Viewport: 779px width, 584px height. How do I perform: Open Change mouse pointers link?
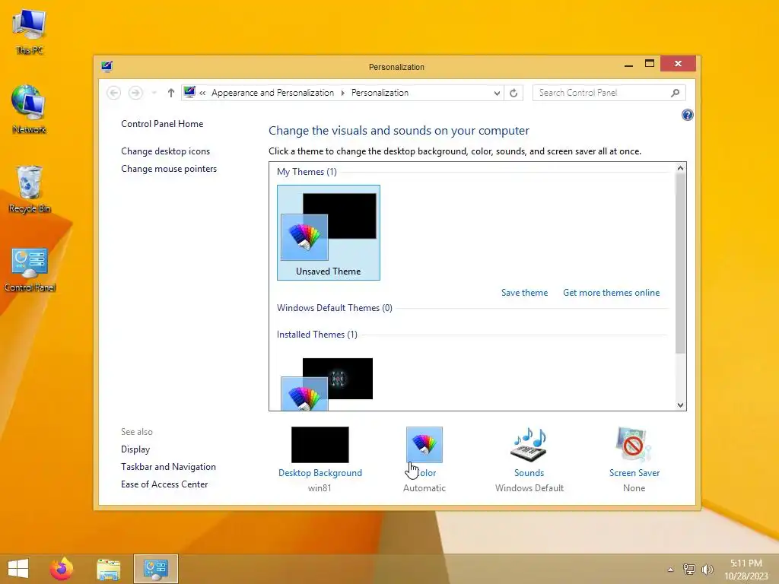169,169
